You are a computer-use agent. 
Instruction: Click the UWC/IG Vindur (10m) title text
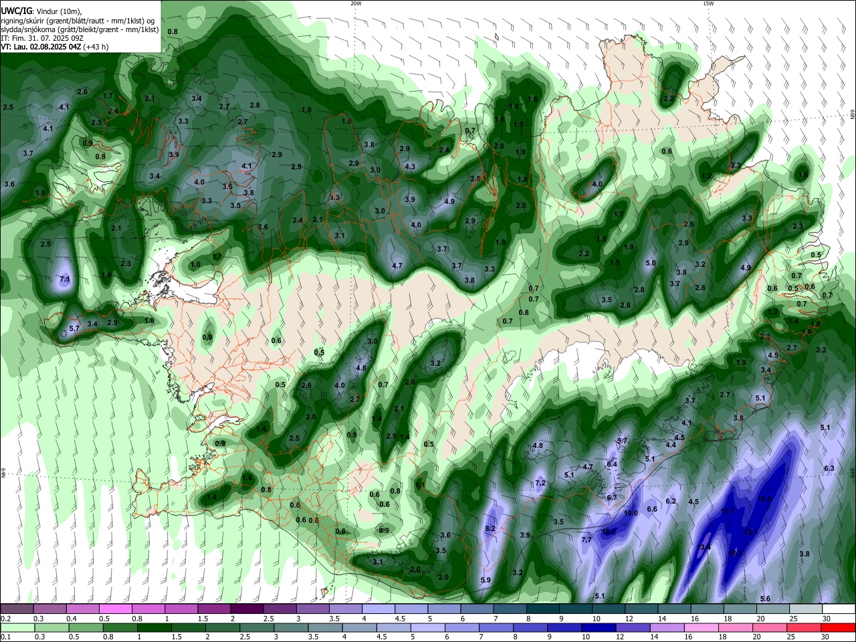pyautogui.click(x=41, y=11)
